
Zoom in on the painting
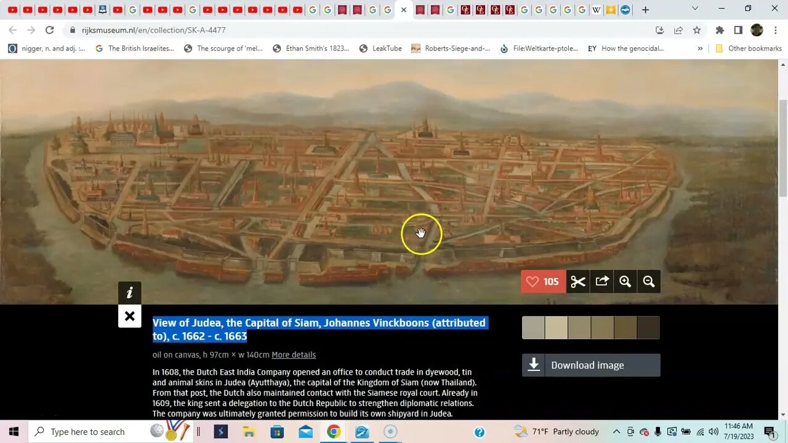[x=625, y=282]
